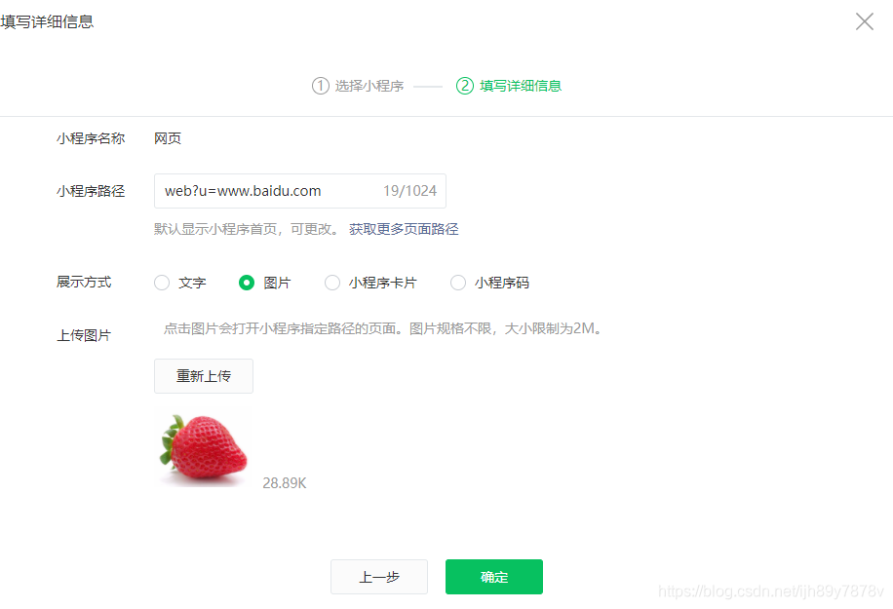The width and height of the screenshot is (893, 609).
Task: Click the 小程序路径 input field
Action: pos(300,191)
